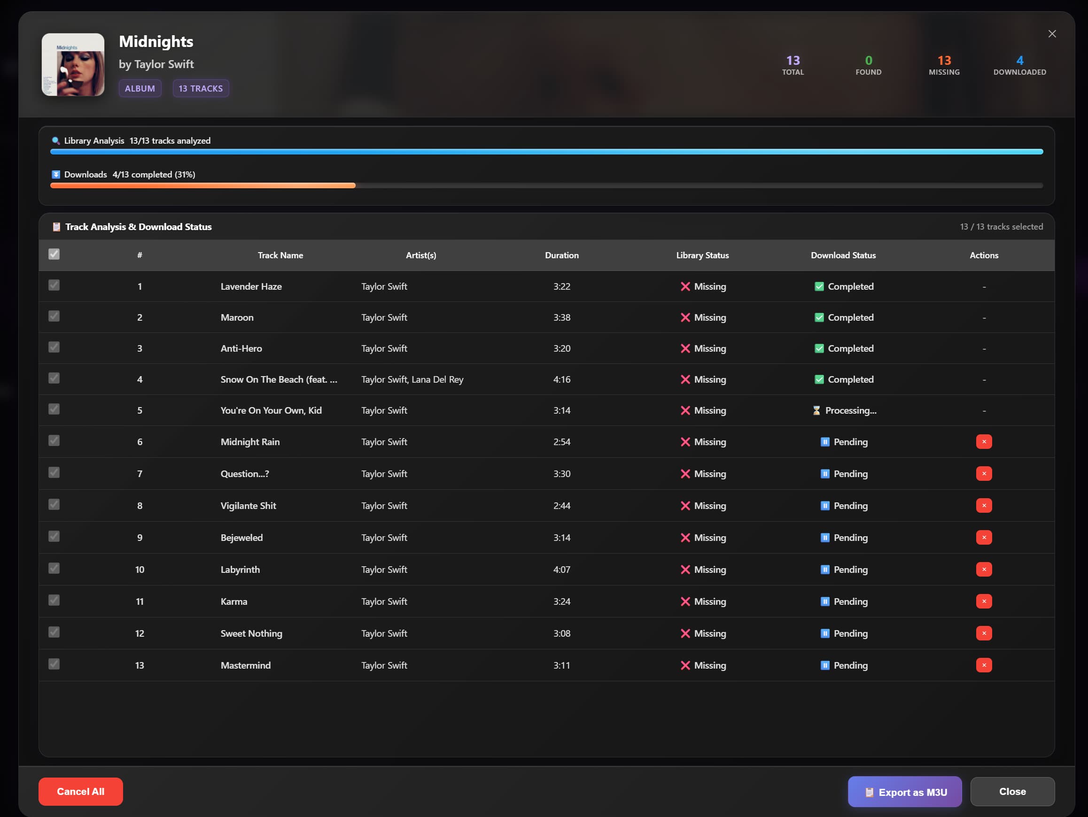Image resolution: width=1088 pixels, height=817 pixels.
Task: Click the Cancel All button
Action: [81, 792]
